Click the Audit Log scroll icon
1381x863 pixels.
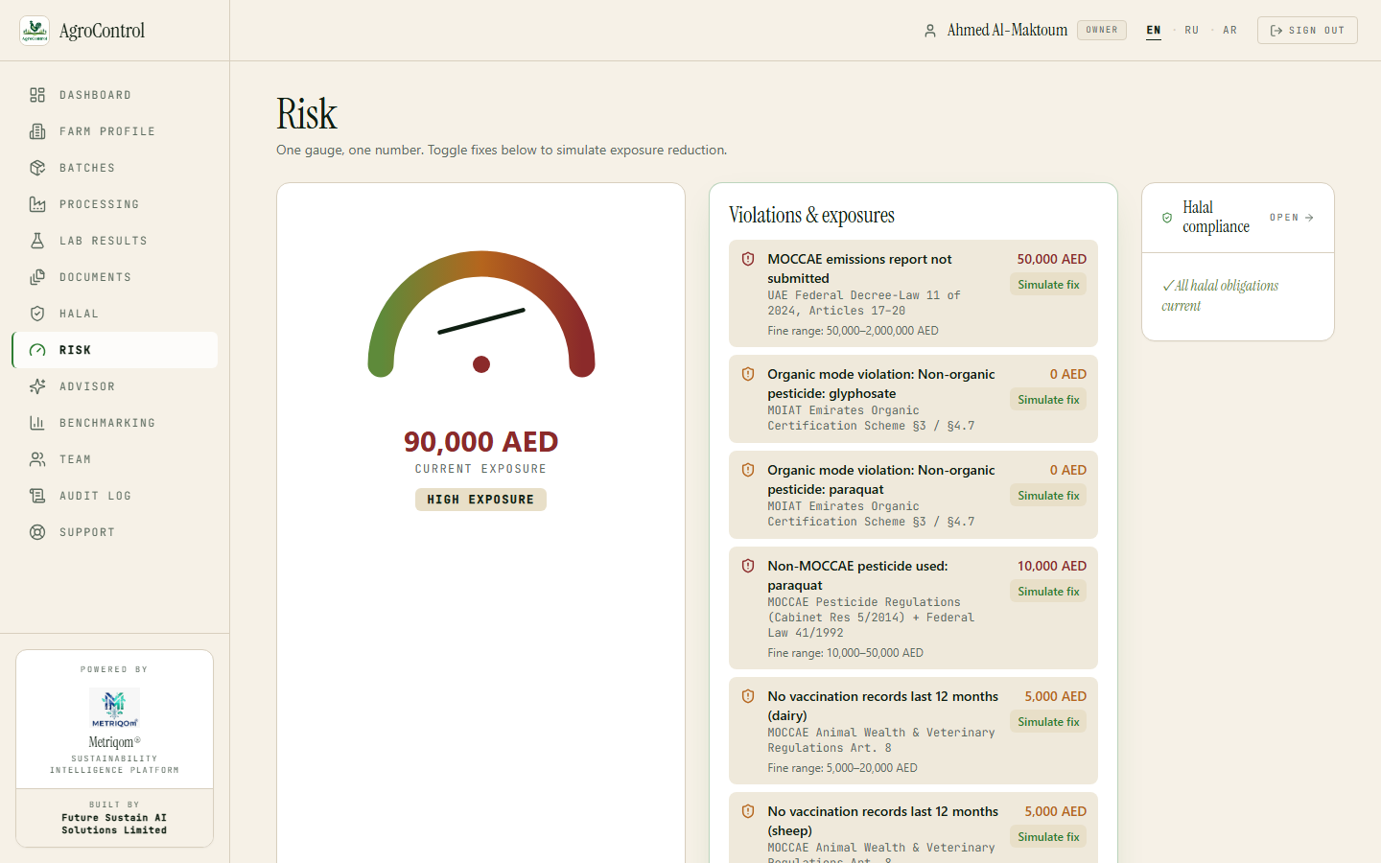pos(37,496)
